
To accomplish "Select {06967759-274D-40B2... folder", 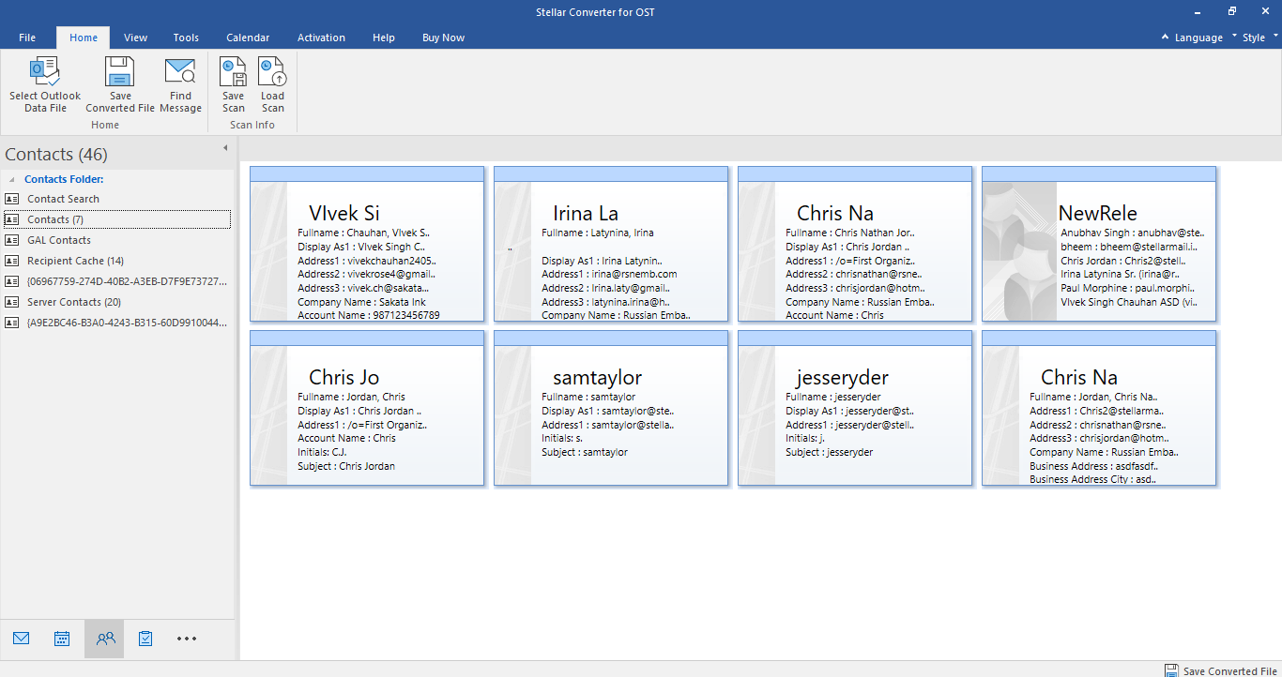I will pyautogui.click(x=116, y=281).
